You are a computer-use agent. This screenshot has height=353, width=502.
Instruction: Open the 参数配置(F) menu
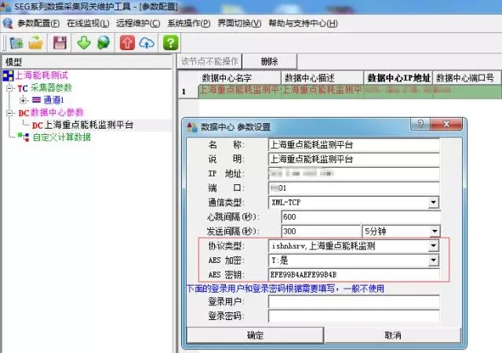(x=38, y=24)
